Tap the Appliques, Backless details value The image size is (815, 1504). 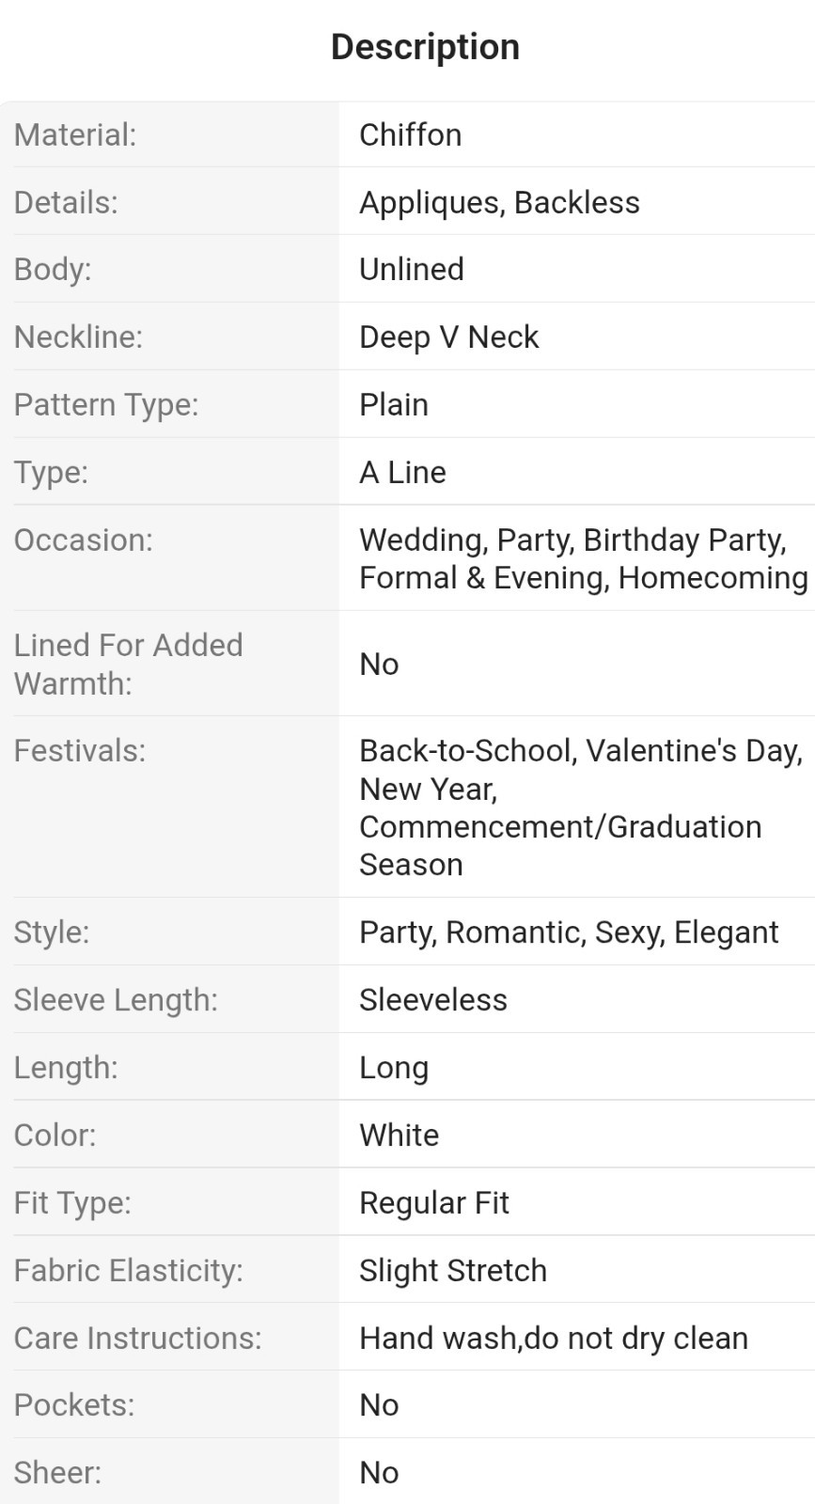point(499,202)
